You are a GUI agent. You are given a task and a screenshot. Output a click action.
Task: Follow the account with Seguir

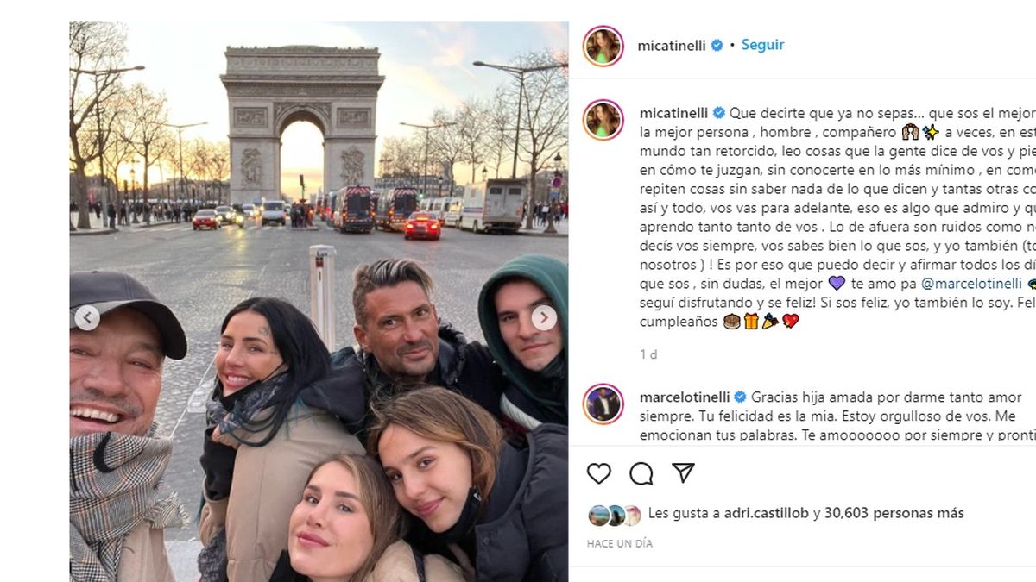click(763, 45)
